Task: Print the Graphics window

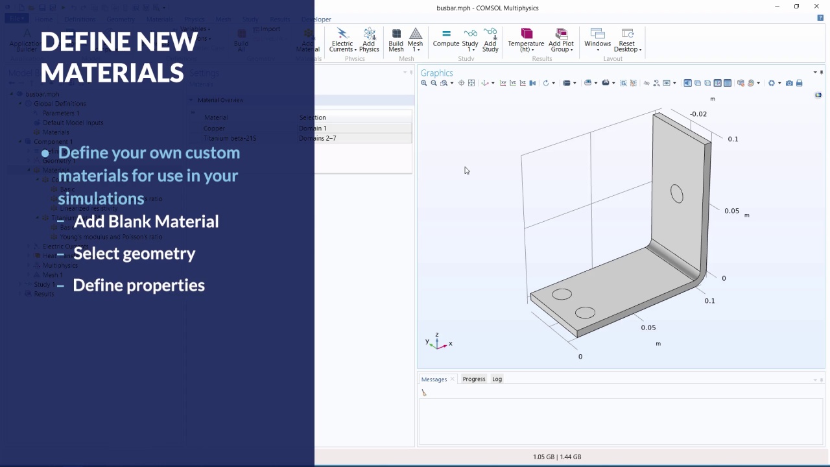Action: [799, 83]
